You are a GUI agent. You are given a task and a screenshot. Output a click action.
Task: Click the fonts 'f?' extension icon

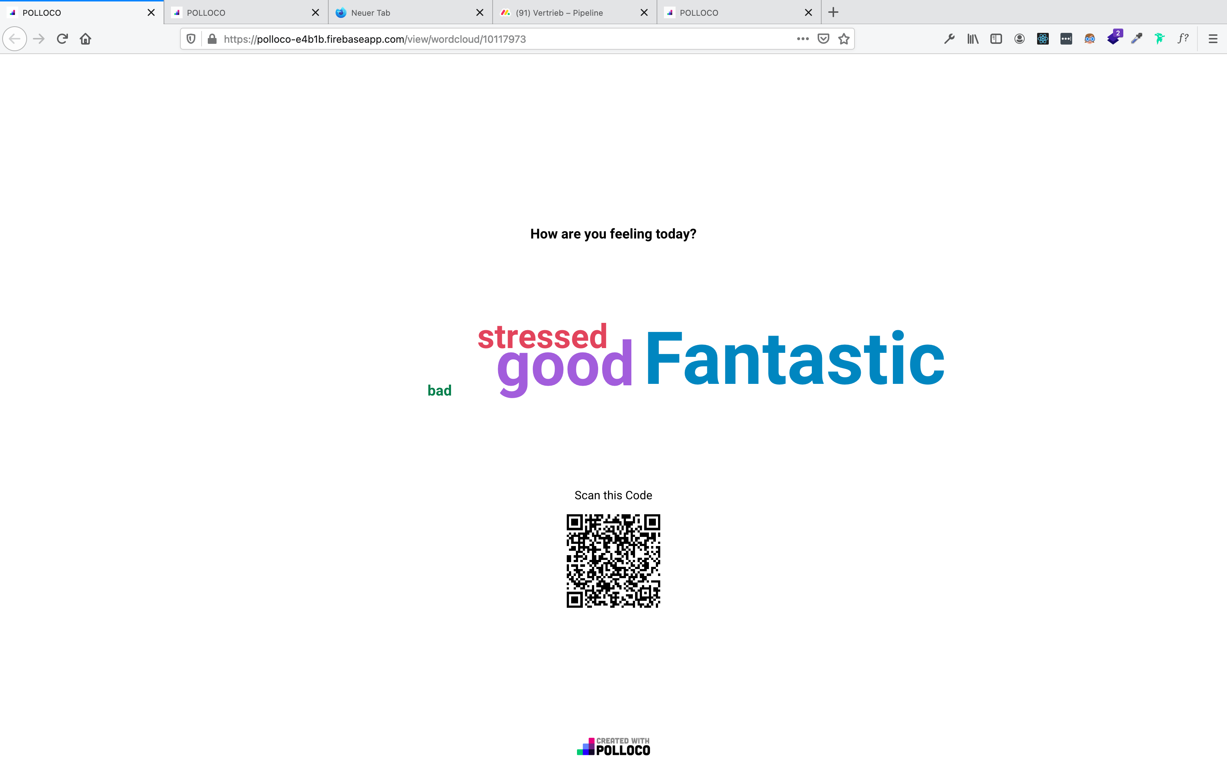click(1183, 39)
